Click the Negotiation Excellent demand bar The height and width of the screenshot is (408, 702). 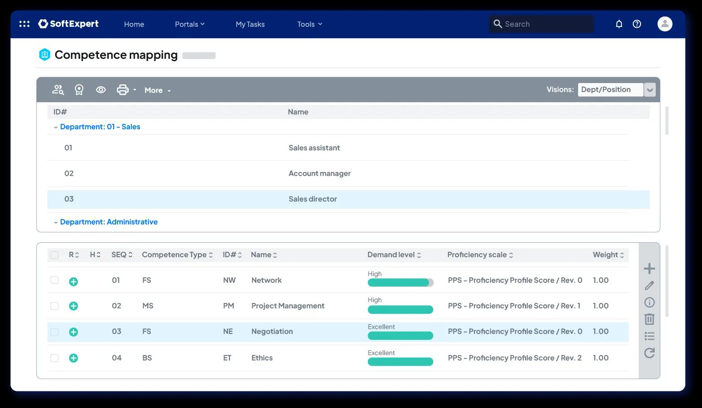[400, 335]
